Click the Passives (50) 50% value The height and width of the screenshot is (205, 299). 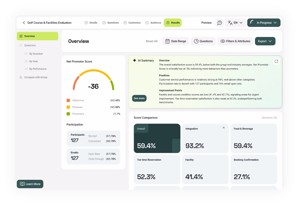click(x=115, y=107)
